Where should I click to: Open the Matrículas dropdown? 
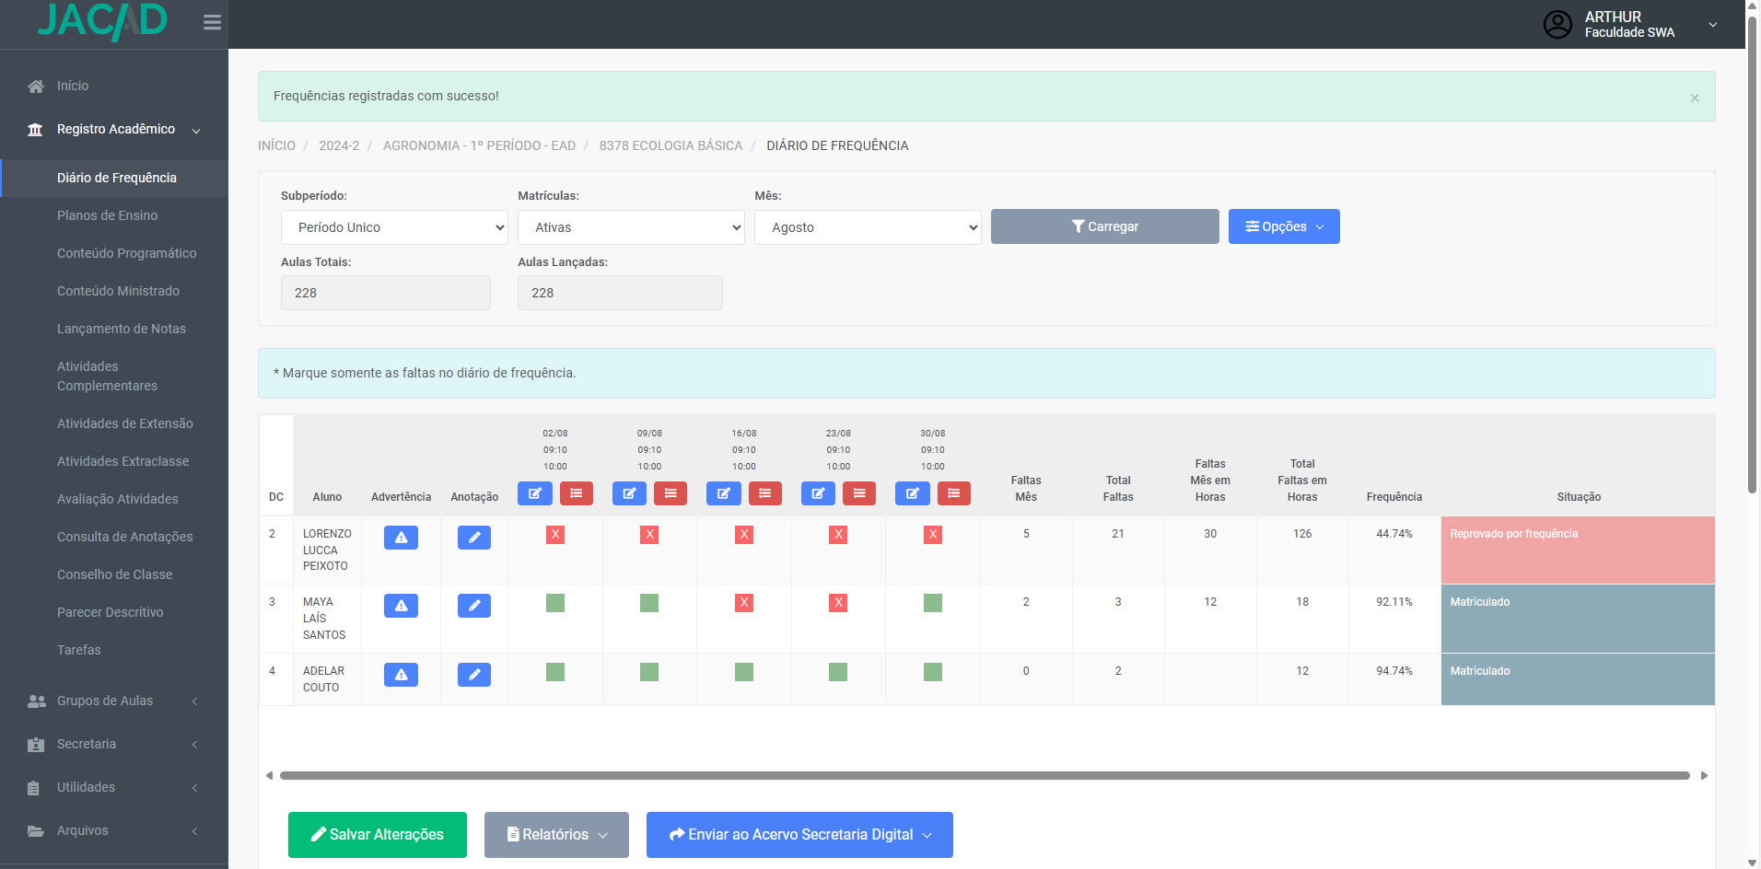click(x=631, y=227)
